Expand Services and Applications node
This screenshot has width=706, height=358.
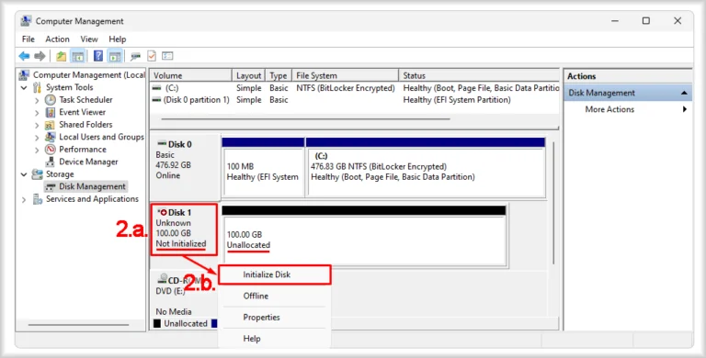tap(24, 199)
